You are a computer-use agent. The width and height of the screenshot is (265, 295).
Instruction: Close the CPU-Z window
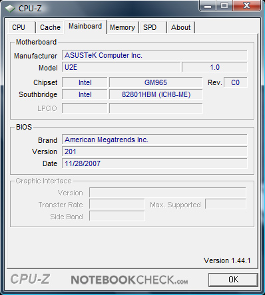click(246, 5)
